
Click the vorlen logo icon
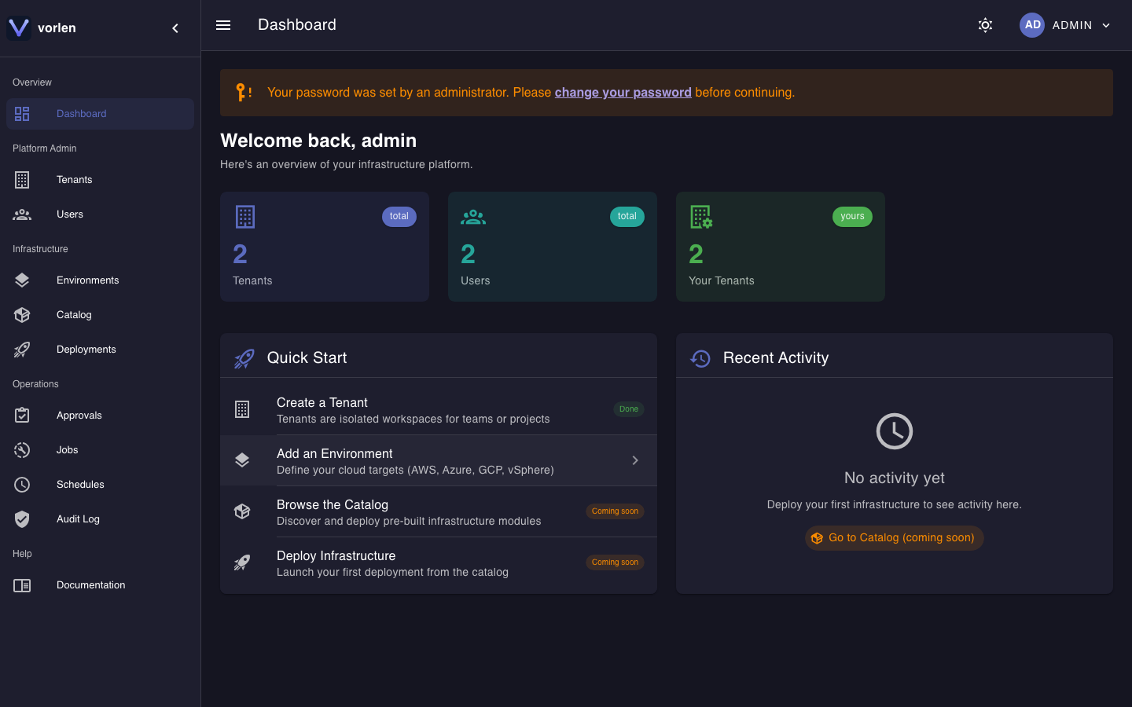(19, 28)
